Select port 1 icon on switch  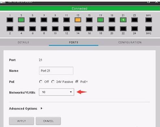10,20
